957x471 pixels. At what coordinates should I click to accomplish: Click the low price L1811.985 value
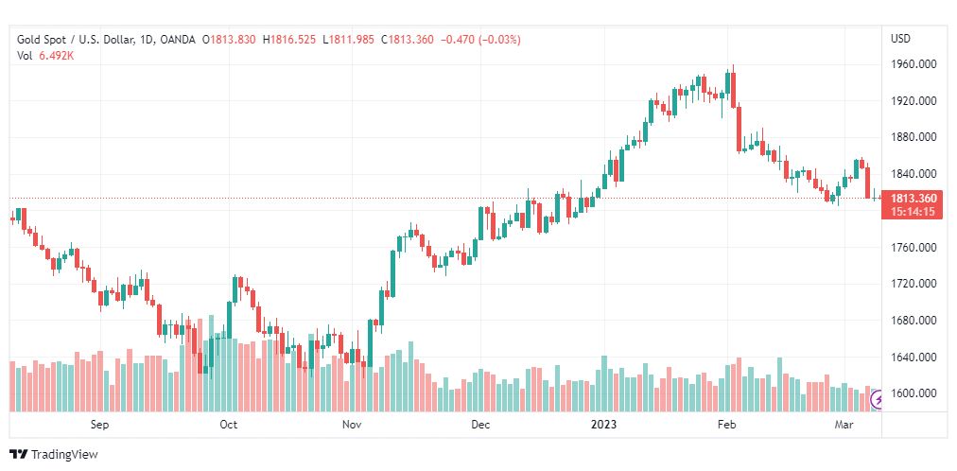pos(350,40)
